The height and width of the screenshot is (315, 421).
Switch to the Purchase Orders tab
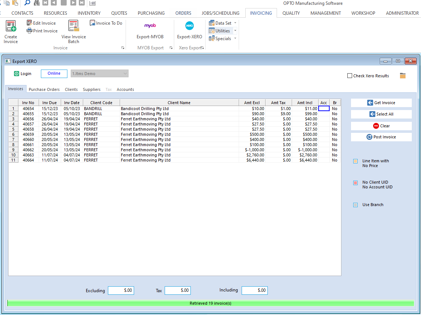tap(44, 89)
